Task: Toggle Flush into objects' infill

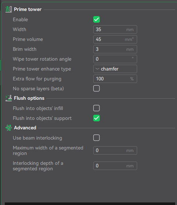Action: click(x=97, y=108)
